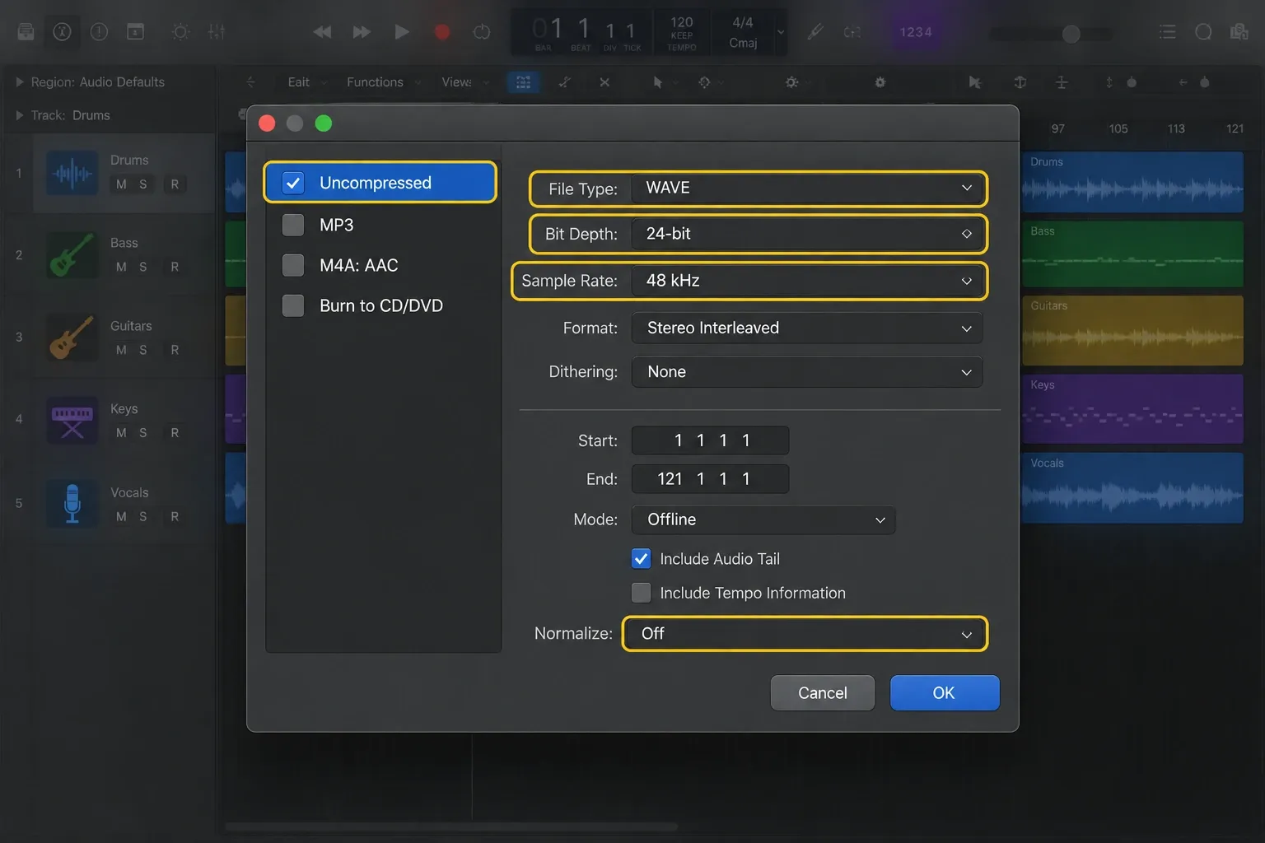
Task: Click the red Record button
Action: tap(442, 32)
